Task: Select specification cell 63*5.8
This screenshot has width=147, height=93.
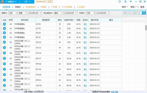Action: 46,69
